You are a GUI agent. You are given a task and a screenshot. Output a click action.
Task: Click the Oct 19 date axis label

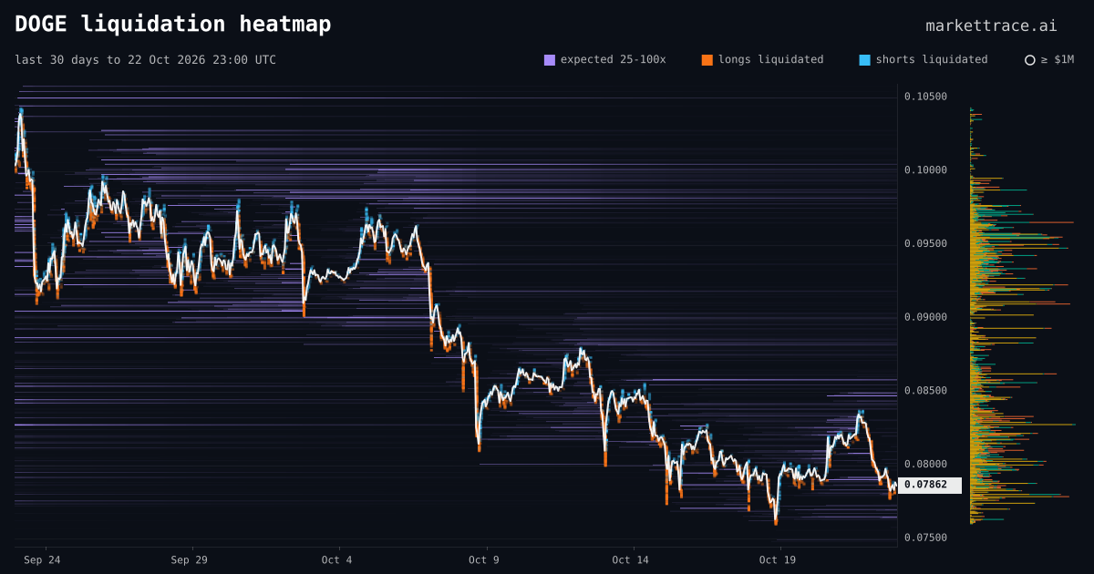point(777,559)
